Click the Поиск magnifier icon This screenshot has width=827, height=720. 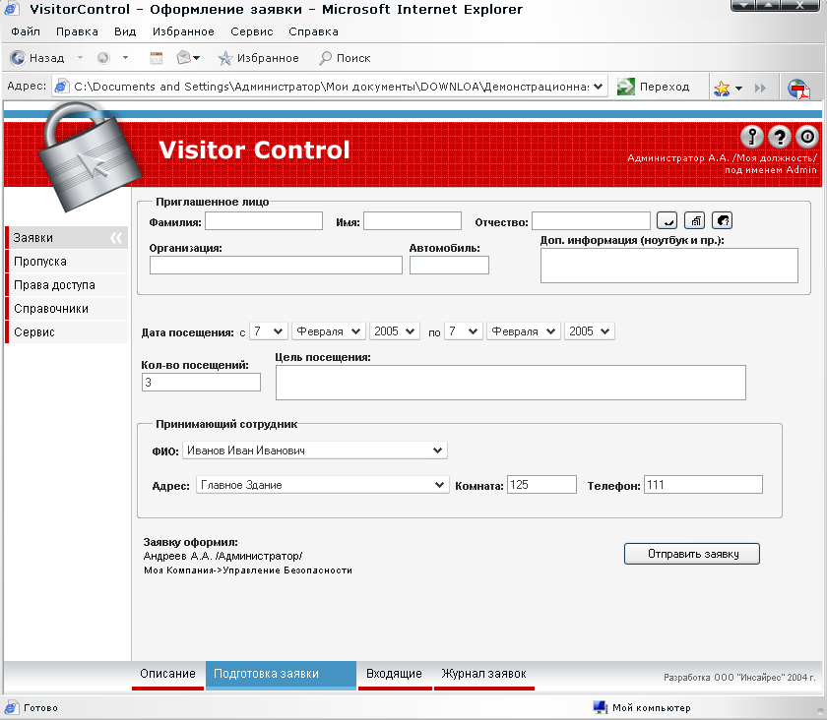(326, 58)
